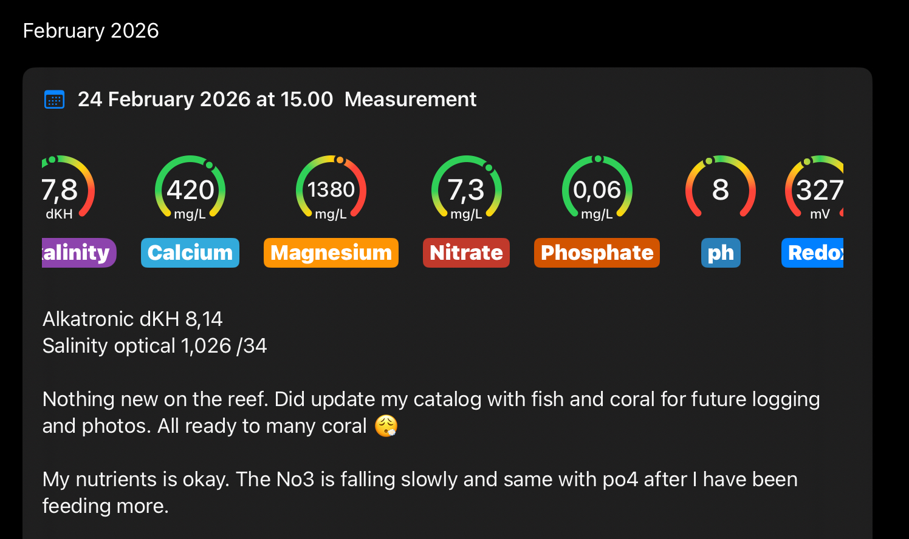
Task: Select the orange Magnesium label
Action: pos(331,253)
